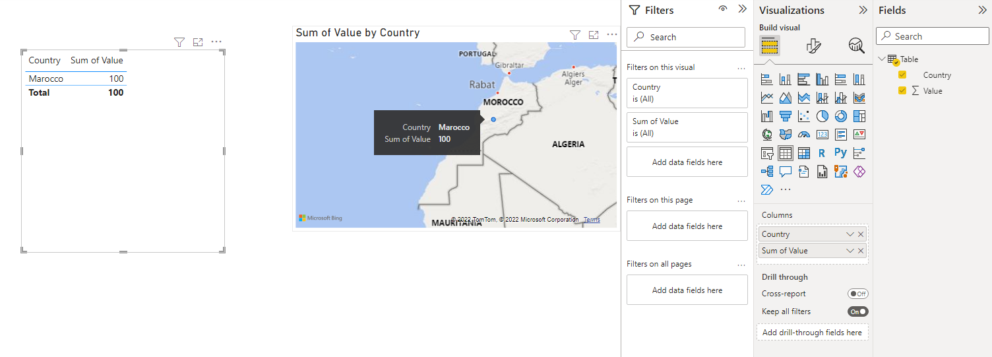
Task: Click the Add drill-through fields well
Action: pyautogui.click(x=812, y=333)
